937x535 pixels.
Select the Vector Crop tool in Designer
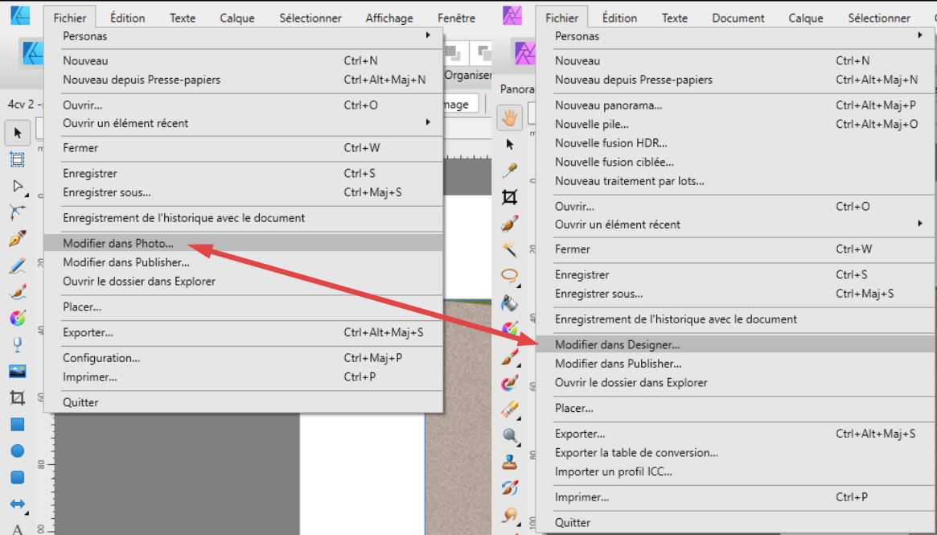18,397
